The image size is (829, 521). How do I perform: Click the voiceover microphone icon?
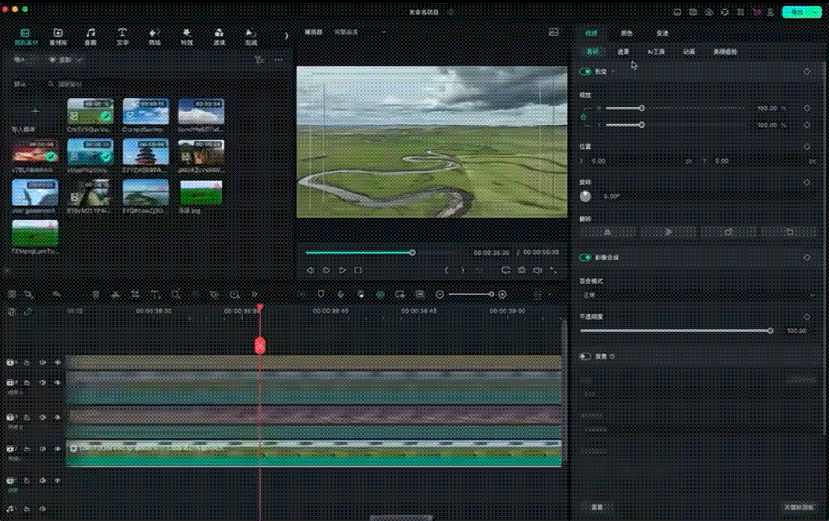340,294
